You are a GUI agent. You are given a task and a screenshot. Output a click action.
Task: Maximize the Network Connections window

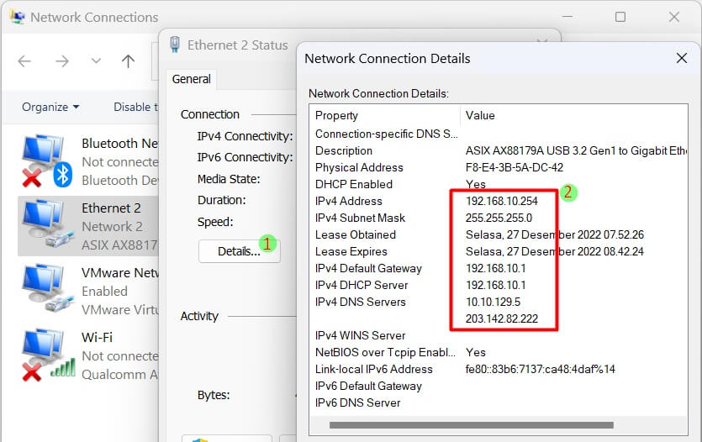620,17
